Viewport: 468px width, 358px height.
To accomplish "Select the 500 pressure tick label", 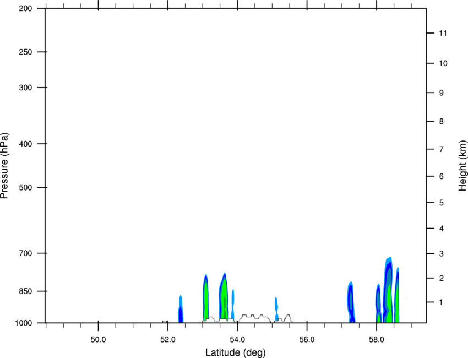I will (25, 187).
